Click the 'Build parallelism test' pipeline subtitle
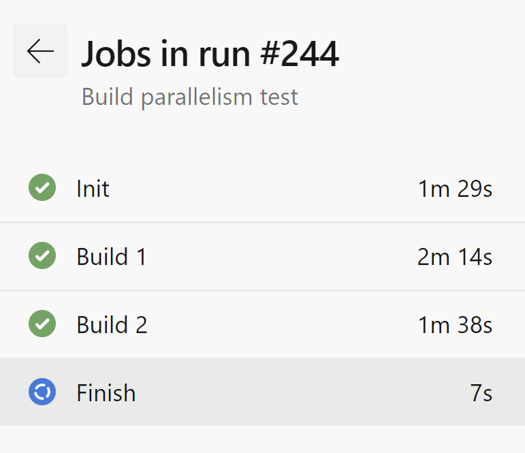This screenshot has height=453, width=525. click(x=189, y=97)
